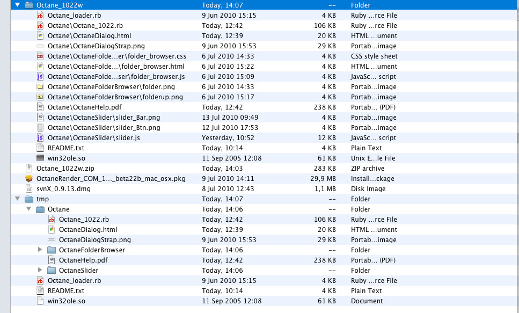Click icon of slider_Bar.png file
This screenshot has width=519, height=313.
pos(40,117)
